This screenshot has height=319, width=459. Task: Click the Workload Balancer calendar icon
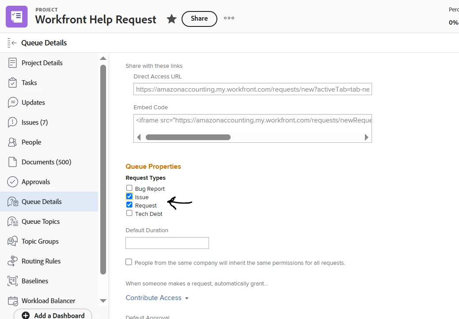click(12, 301)
